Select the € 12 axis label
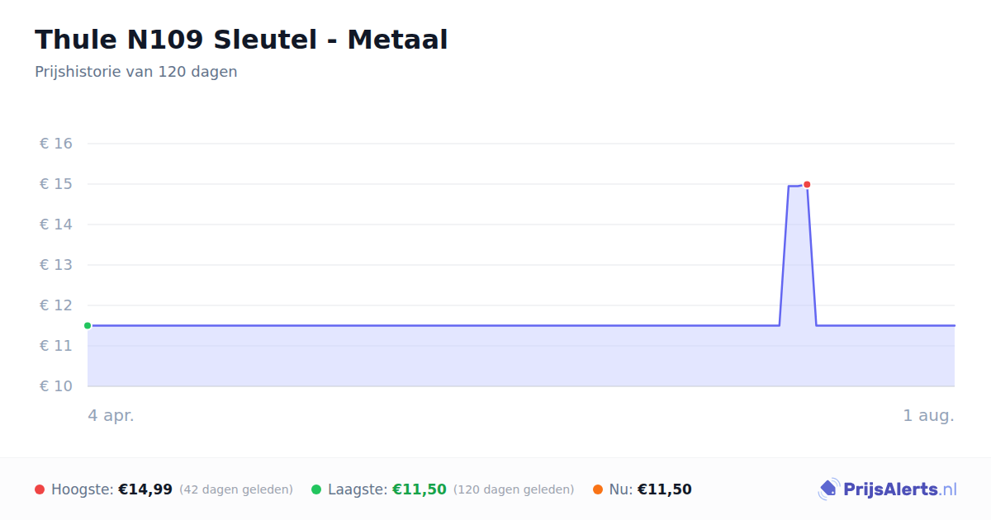 (x=56, y=305)
